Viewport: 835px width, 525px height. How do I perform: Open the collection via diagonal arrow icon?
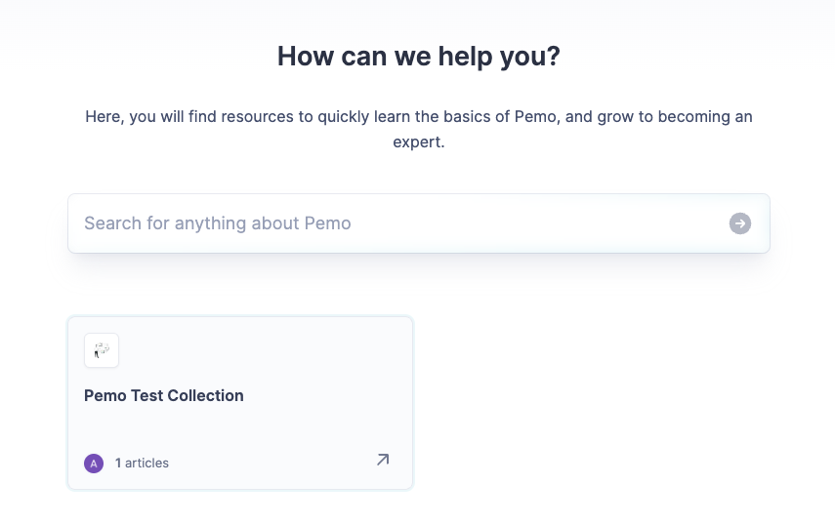[x=383, y=460]
